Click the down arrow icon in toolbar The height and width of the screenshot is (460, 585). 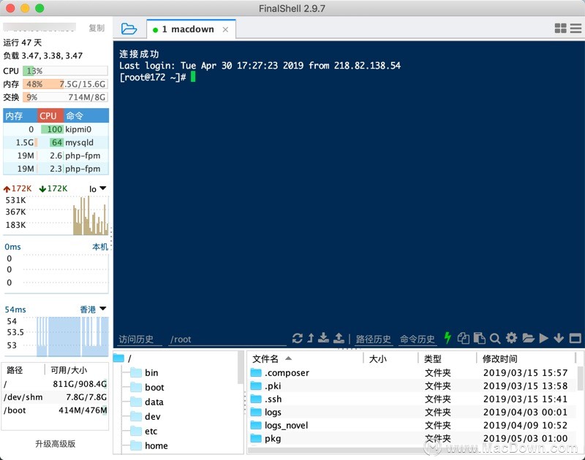(559, 338)
